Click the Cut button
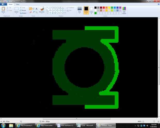160x128 pixels. click(9, 8)
